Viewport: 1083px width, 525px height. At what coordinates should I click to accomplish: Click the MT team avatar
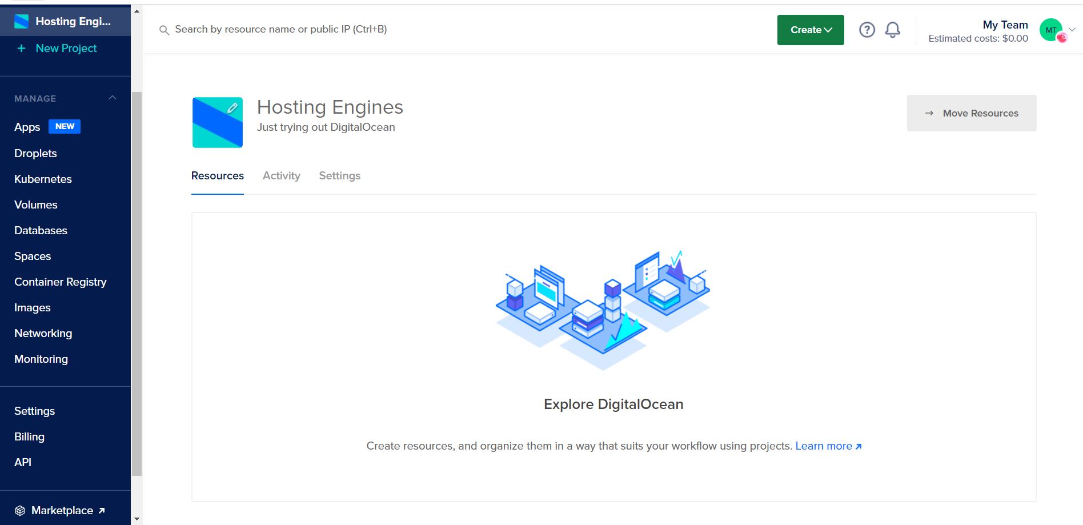(x=1050, y=29)
